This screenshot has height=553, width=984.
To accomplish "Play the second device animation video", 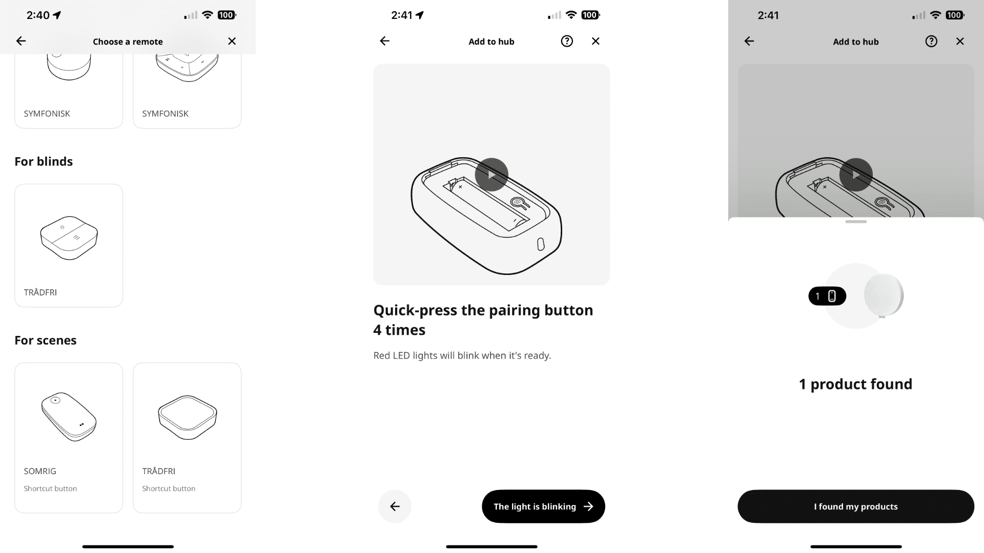I will [855, 174].
